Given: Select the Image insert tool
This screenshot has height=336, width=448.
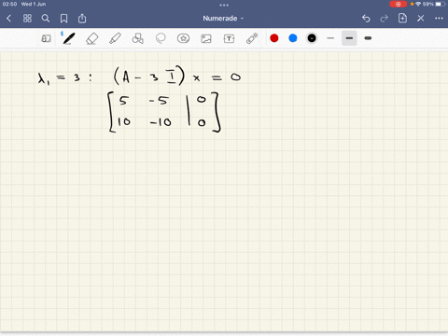Looking at the screenshot, I should coord(206,38).
